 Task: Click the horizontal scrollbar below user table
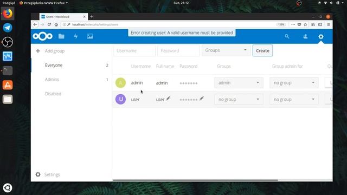tap(195, 180)
